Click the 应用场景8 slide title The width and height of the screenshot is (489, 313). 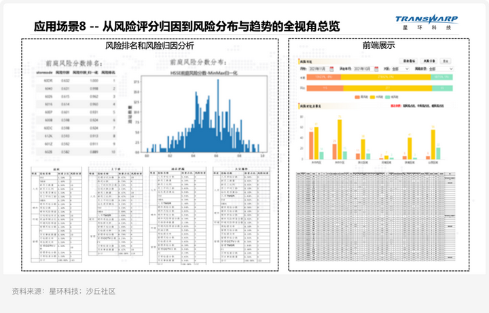point(187,26)
